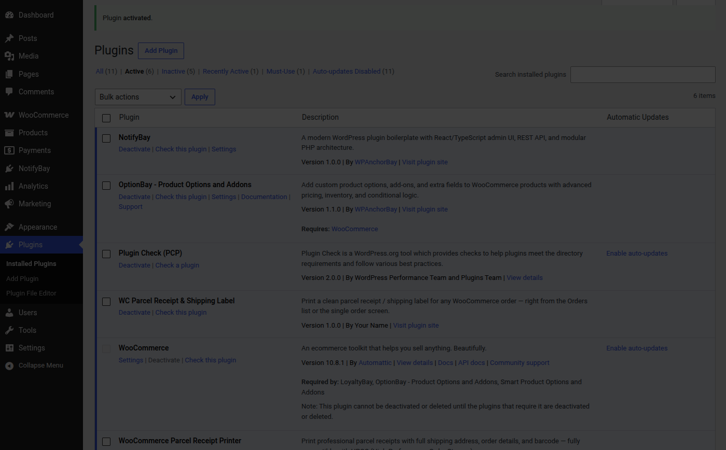
Task: Click Check this plugin for OptionBay
Action: (x=181, y=197)
